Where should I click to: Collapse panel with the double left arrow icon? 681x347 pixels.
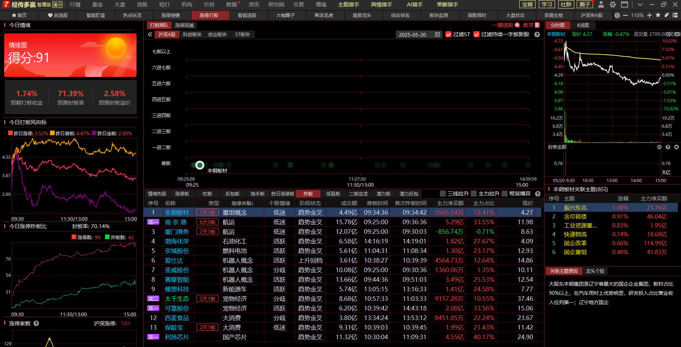click(150, 34)
